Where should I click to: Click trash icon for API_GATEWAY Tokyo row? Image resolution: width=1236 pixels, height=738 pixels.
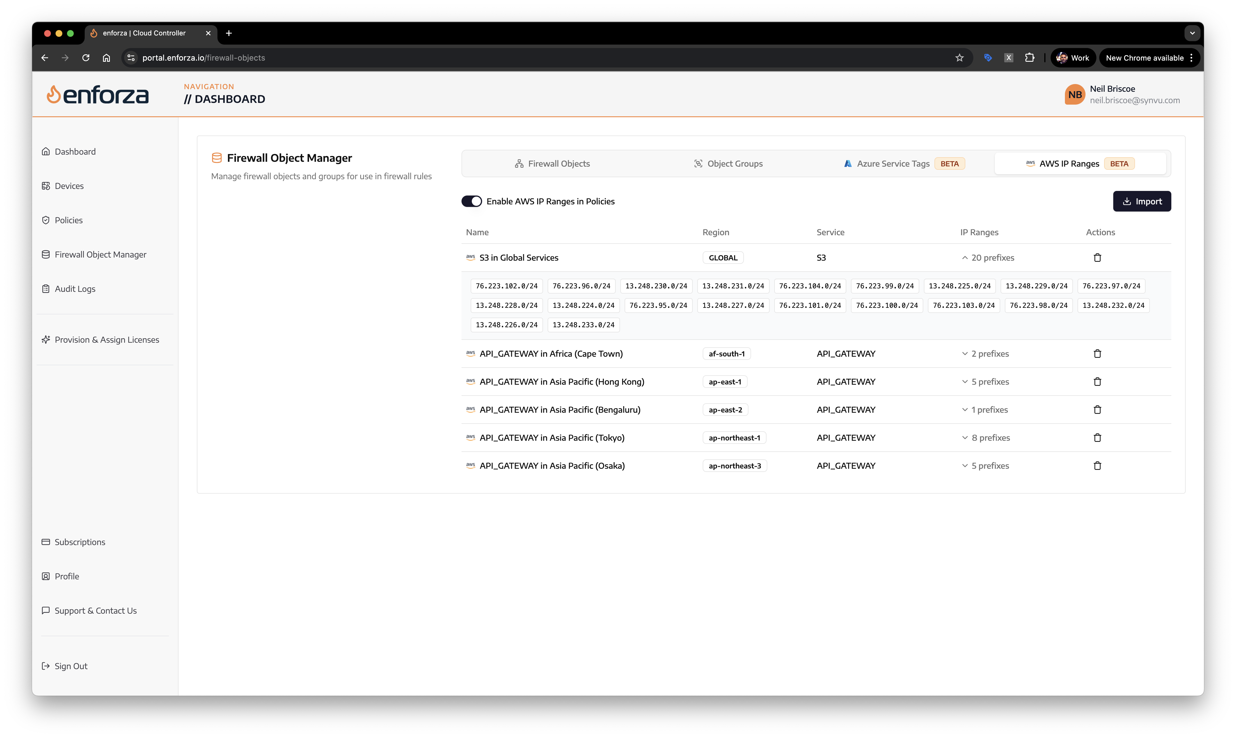tap(1097, 438)
